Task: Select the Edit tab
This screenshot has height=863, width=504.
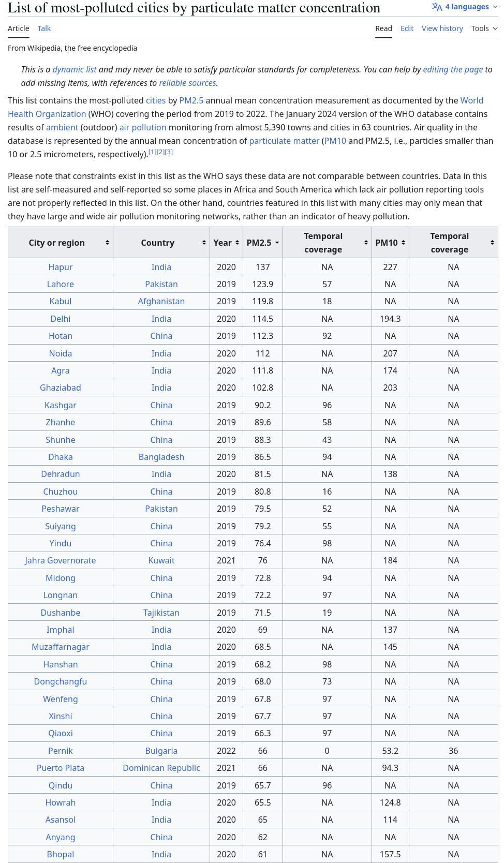Action: pyautogui.click(x=407, y=28)
